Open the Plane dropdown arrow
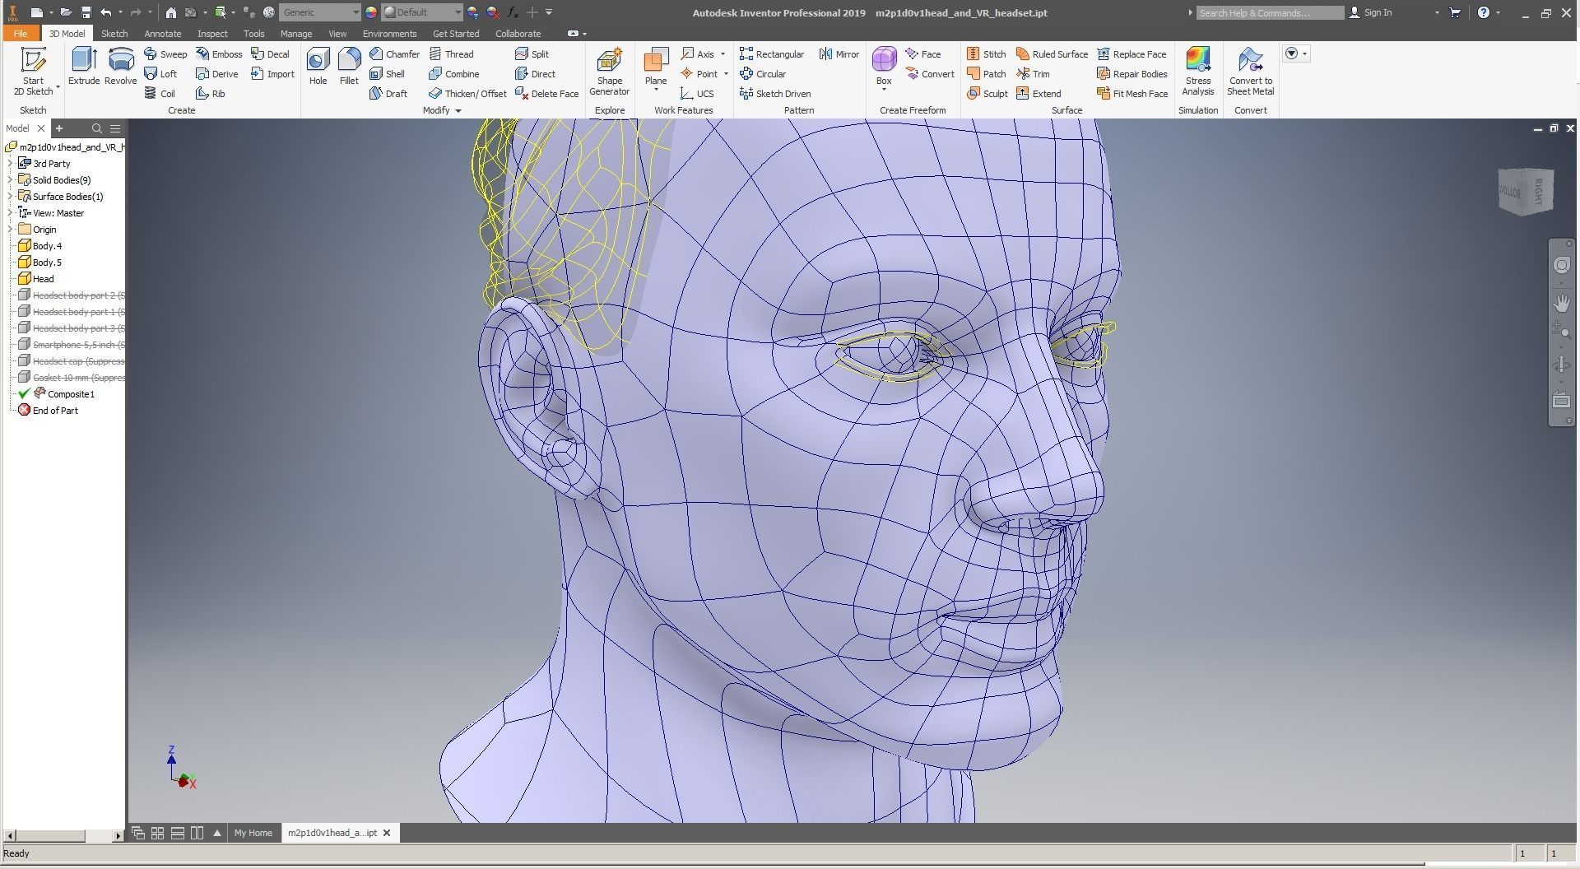1580x869 pixels. pos(656,91)
